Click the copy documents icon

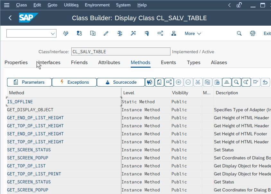tap(207, 82)
